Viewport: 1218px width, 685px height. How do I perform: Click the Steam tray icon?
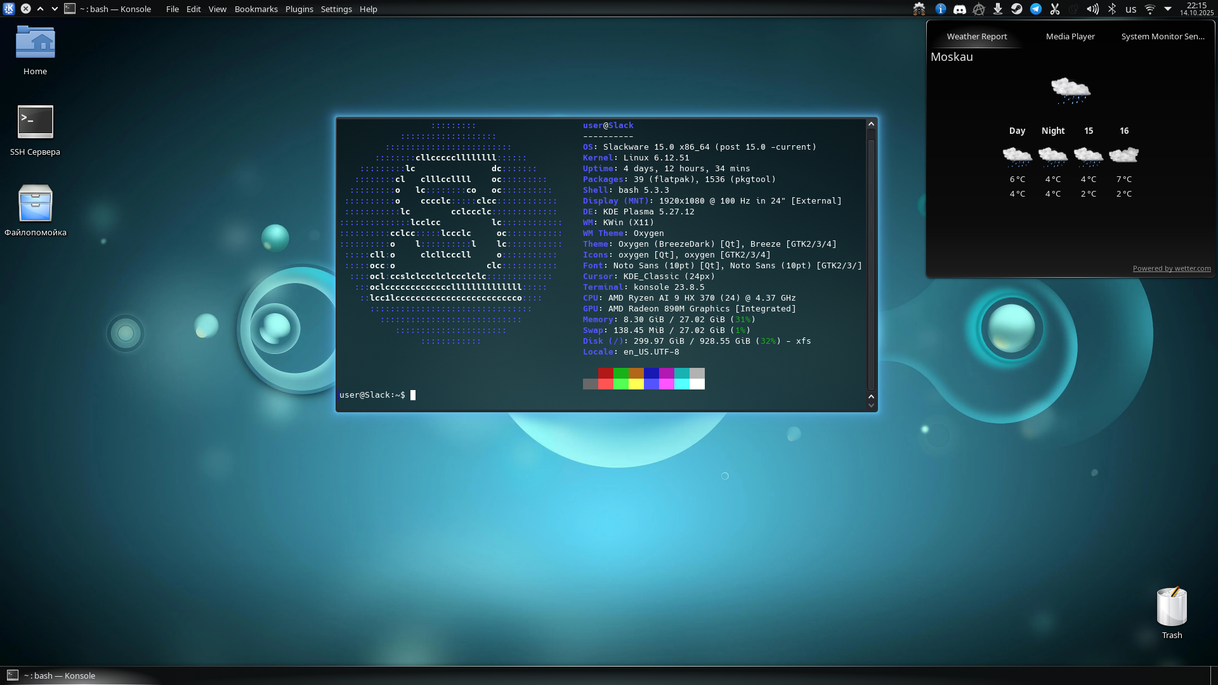pos(1017,9)
